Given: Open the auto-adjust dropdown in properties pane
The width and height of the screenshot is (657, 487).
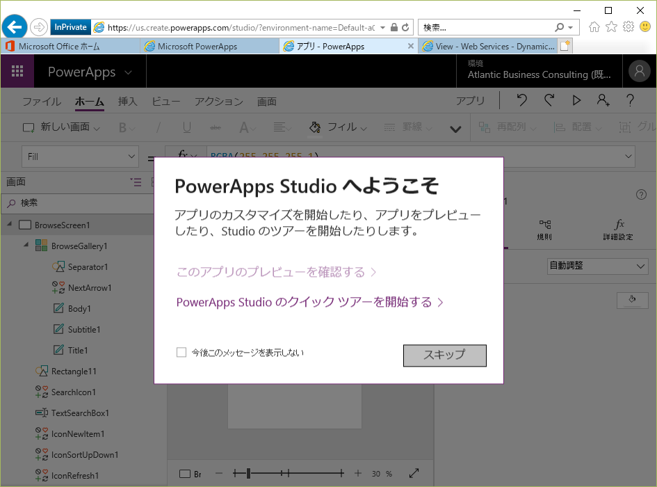Looking at the screenshot, I should point(597,266).
